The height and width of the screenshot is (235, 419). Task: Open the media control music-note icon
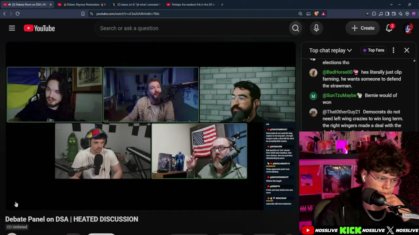(x=381, y=14)
